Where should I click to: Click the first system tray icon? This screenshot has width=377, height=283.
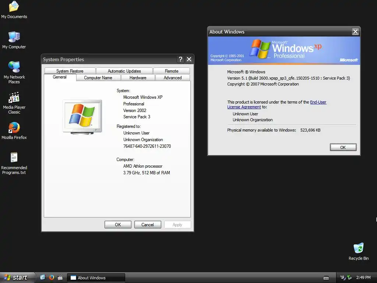(343, 277)
